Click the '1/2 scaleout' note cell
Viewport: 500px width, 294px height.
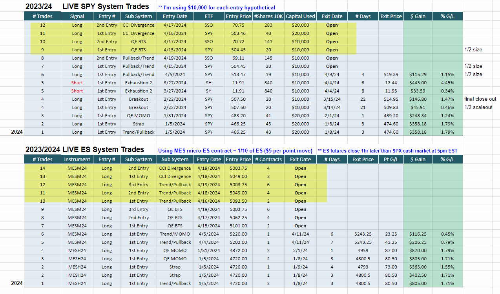pyautogui.click(x=478, y=107)
